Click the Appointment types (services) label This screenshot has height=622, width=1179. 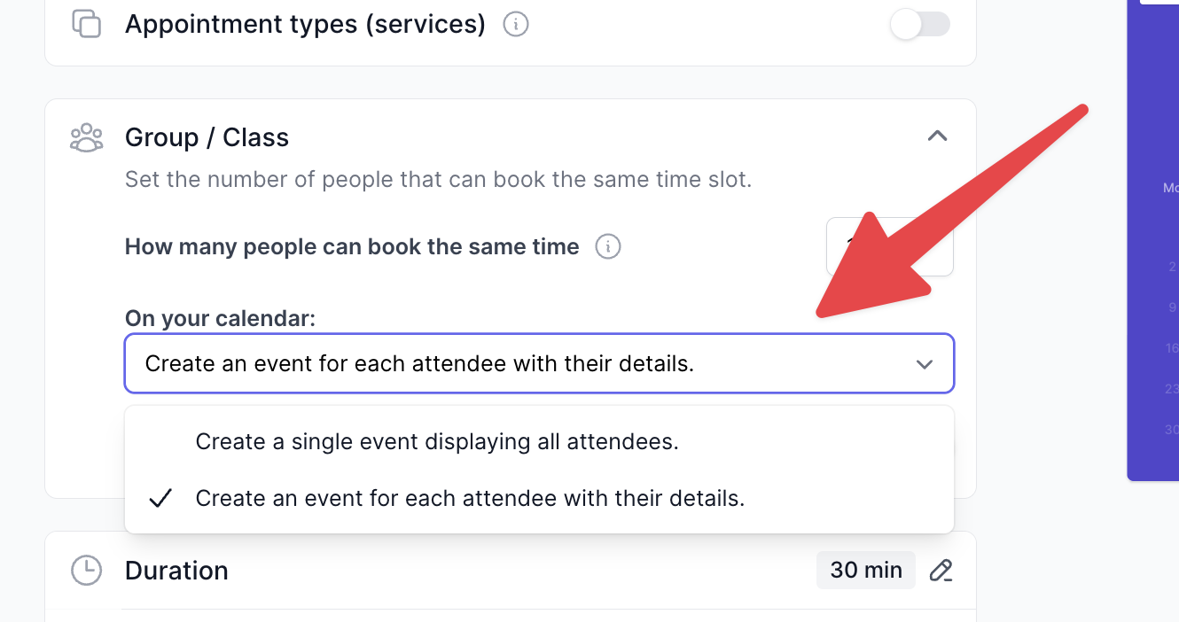coord(305,24)
